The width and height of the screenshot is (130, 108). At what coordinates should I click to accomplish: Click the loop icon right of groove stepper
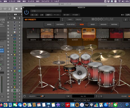point(101,96)
